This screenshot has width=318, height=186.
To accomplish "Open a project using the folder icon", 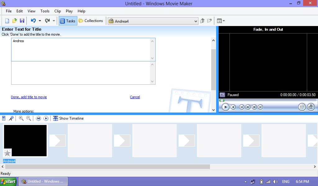I will tap(14, 21).
